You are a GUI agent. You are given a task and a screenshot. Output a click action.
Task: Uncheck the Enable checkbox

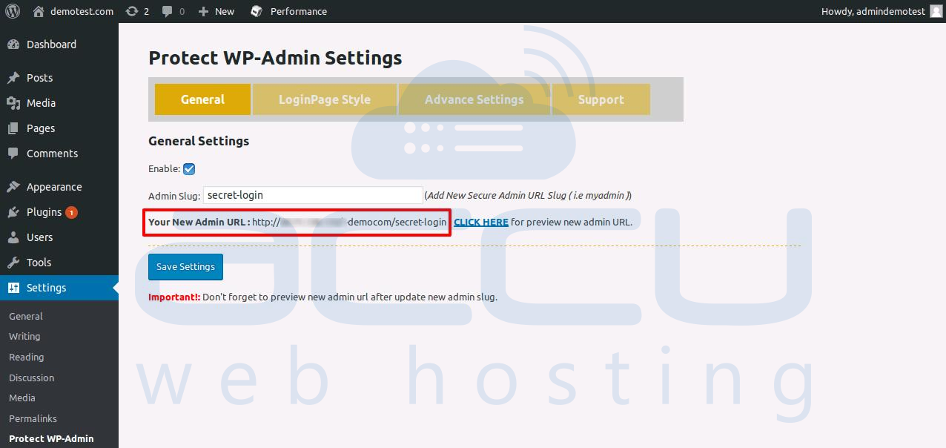click(x=189, y=169)
